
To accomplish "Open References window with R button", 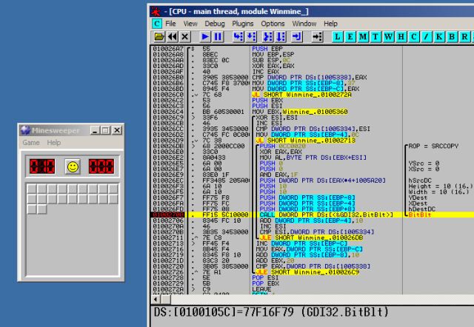I will pyautogui.click(x=464, y=37).
